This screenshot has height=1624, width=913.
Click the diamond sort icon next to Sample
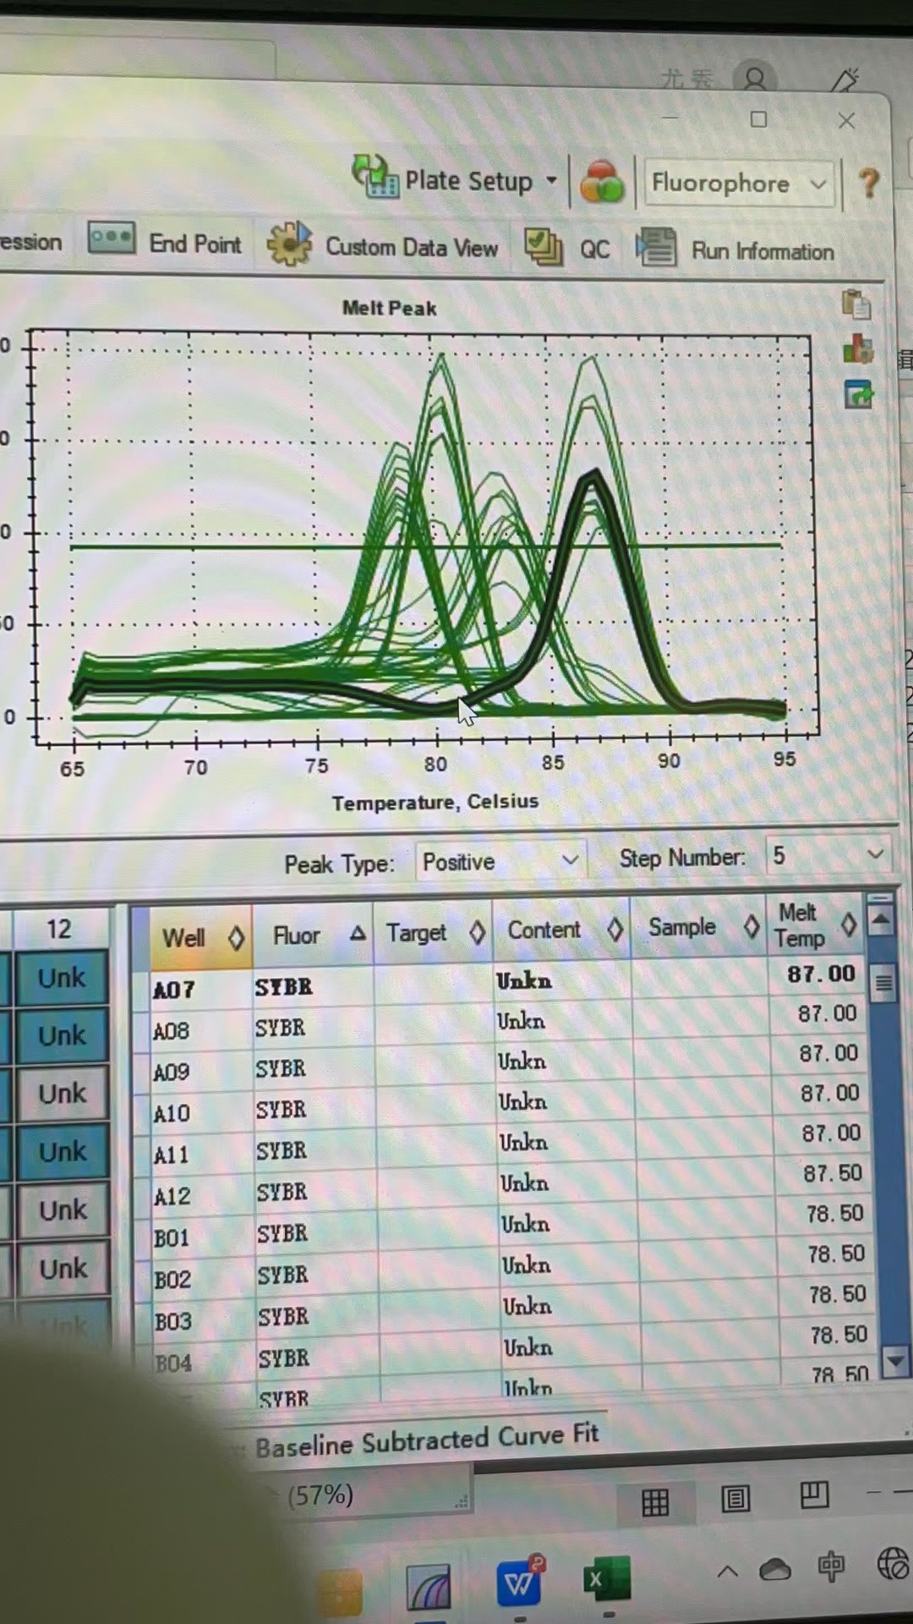click(x=752, y=927)
